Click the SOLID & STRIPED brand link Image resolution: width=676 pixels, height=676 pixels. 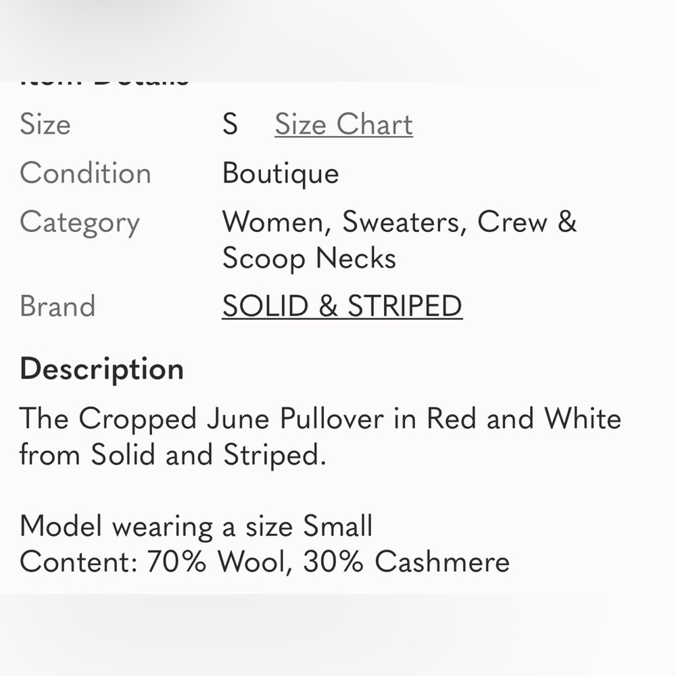click(x=342, y=306)
